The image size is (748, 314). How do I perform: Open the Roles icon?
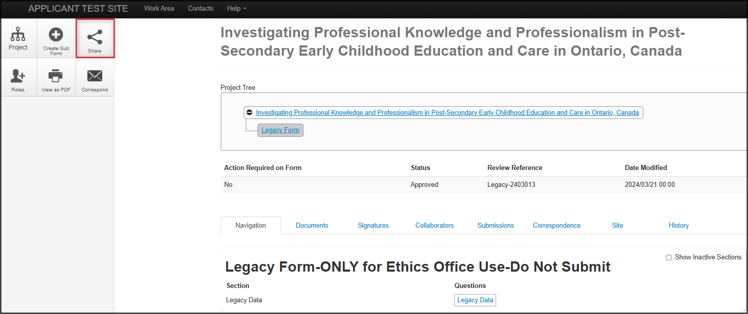tap(18, 77)
